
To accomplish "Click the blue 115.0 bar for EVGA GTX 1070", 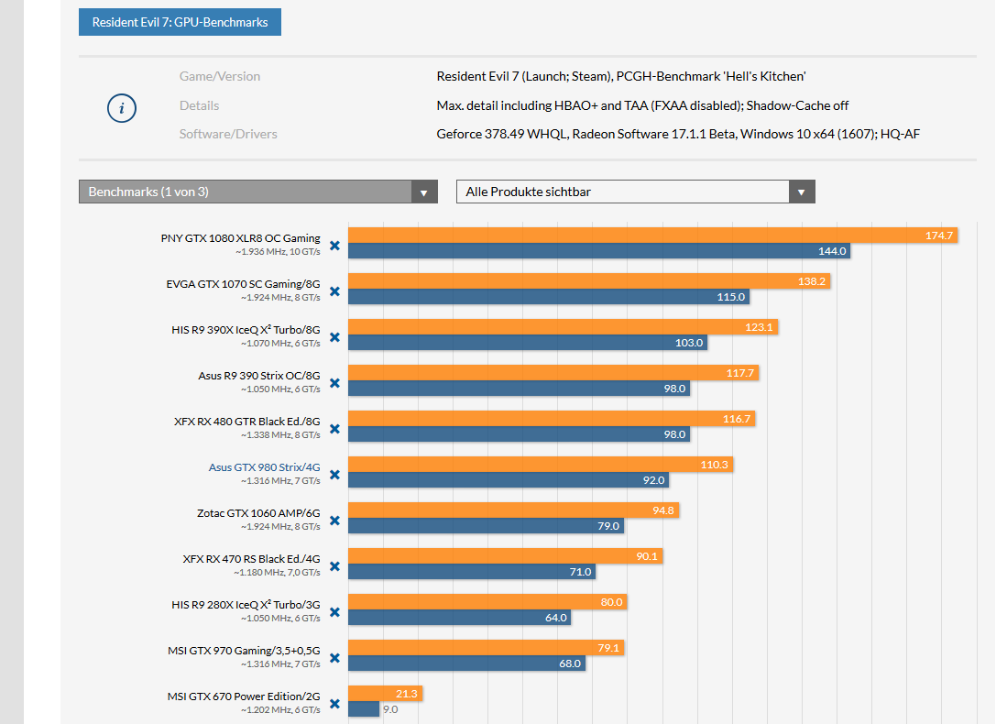I will tap(549, 297).
